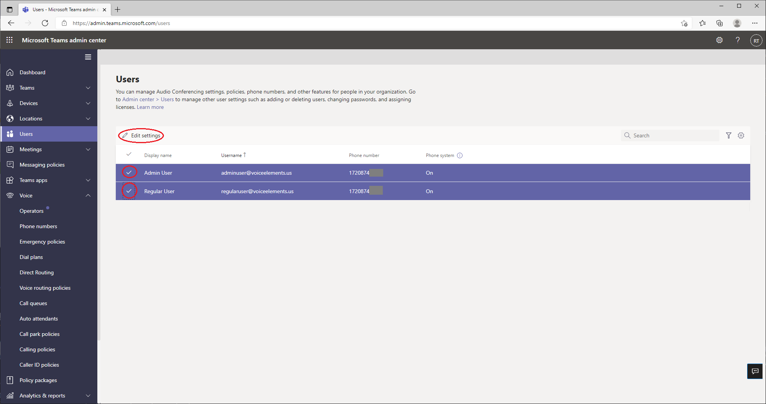The image size is (766, 404).
Task: Open column settings gear in table toolbar
Action: pyautogui.click(x=741, y=135)
